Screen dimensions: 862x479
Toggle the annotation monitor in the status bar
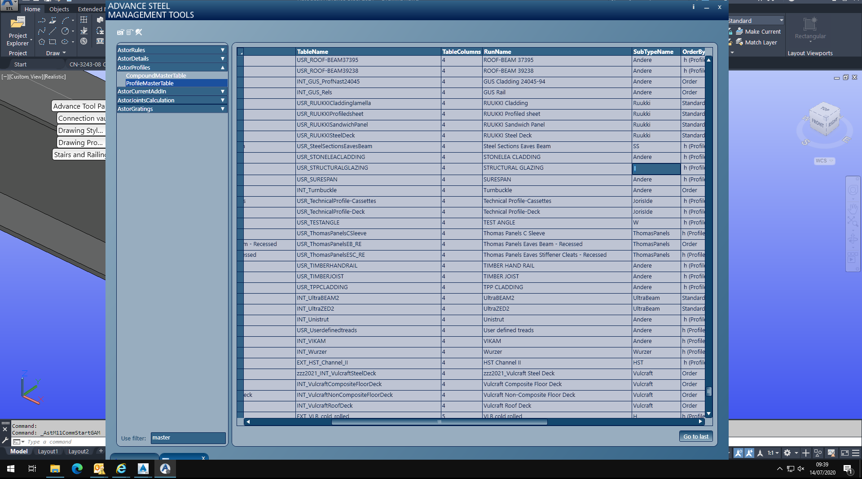832,453
